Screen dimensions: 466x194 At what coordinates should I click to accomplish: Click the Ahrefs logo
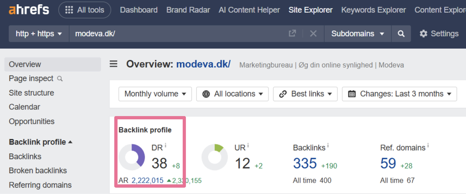(x=29, y=10)
